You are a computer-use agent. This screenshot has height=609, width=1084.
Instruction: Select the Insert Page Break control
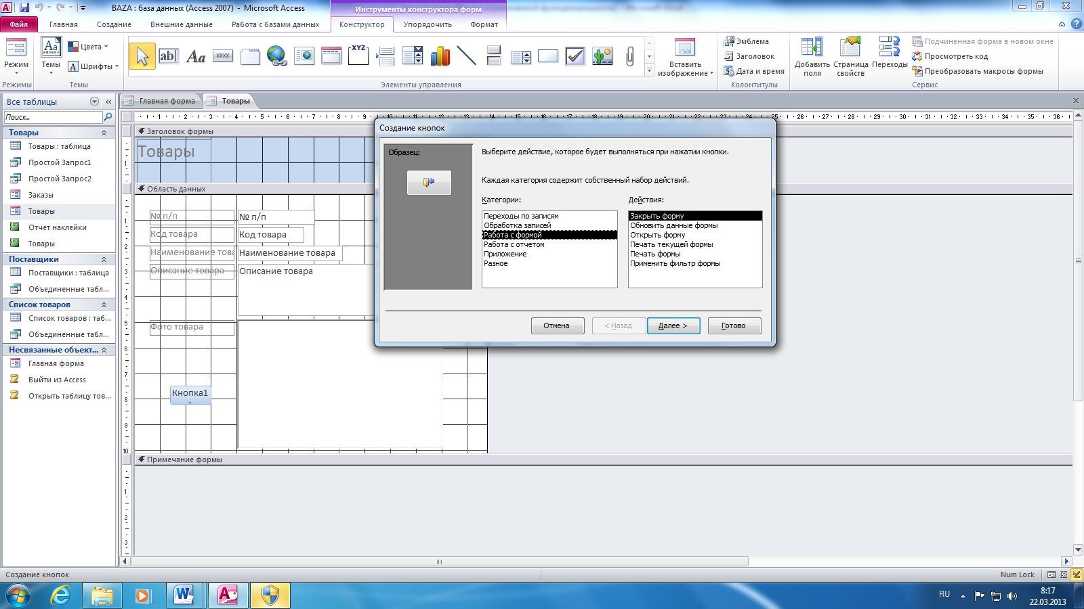pos(385,56)
